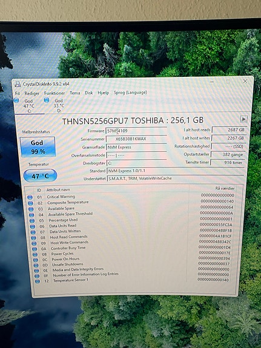Click the next disk arrow button
The image size is (261, 348).
243,119
